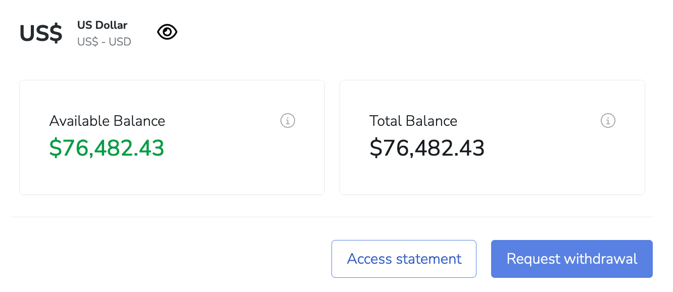Click the grey US$ - USD subtitle
Screen dimensions: 673x292
pyautogui.click(x=104, y=42)
